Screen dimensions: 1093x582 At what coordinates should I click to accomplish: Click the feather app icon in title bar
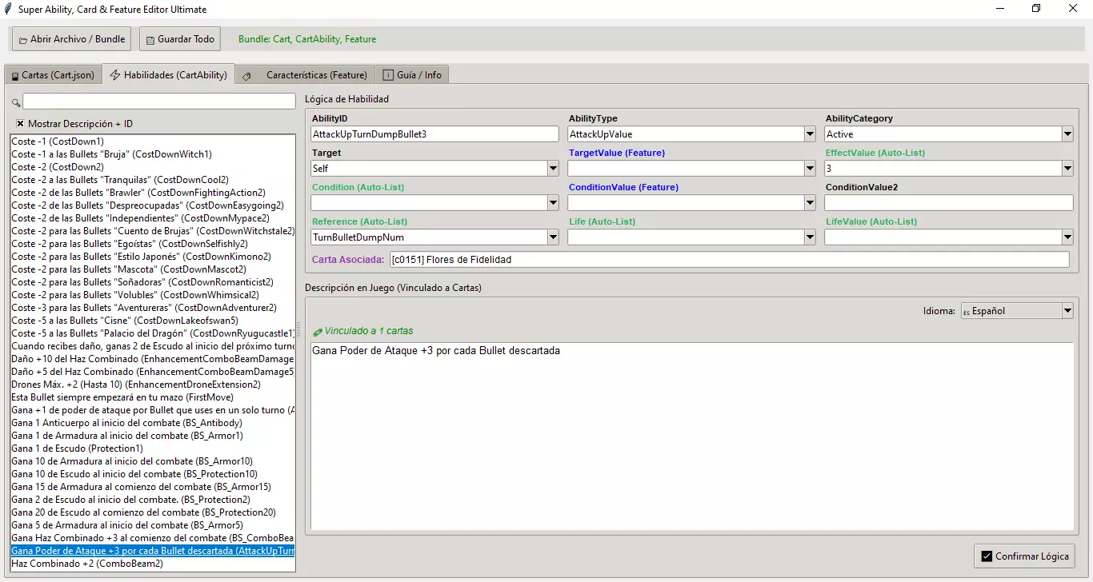[x=8, y=9]
